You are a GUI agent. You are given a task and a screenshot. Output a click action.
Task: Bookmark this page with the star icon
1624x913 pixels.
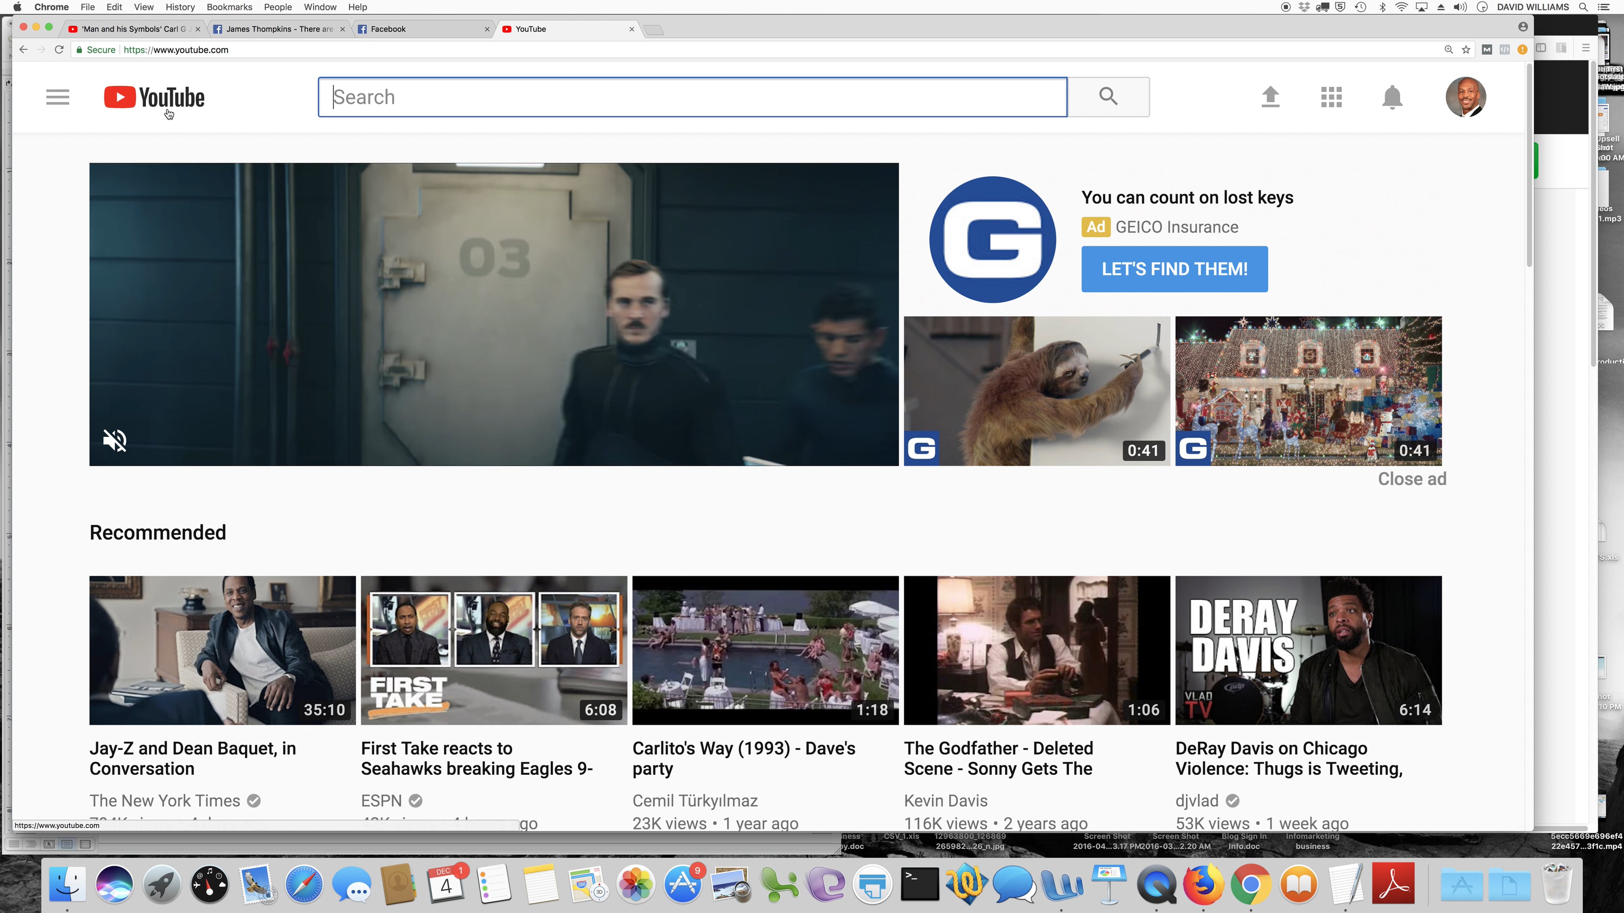[x=1466, y=50]
